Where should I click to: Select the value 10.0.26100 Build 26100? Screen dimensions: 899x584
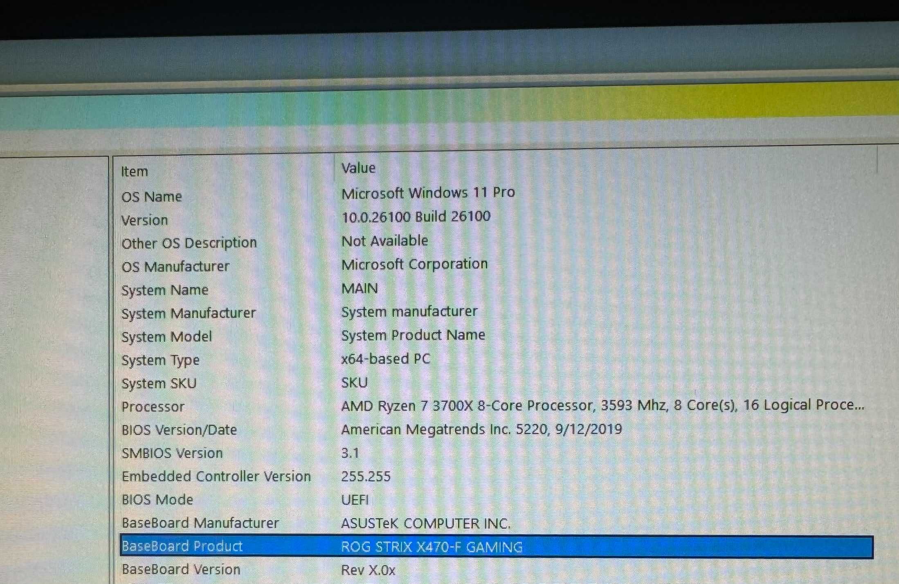tap(416, 216)
